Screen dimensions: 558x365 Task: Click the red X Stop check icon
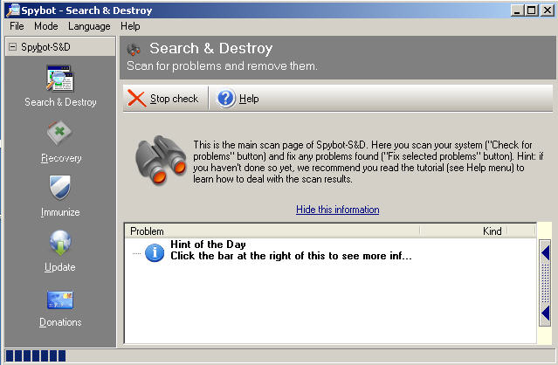(x=136, y=99)
